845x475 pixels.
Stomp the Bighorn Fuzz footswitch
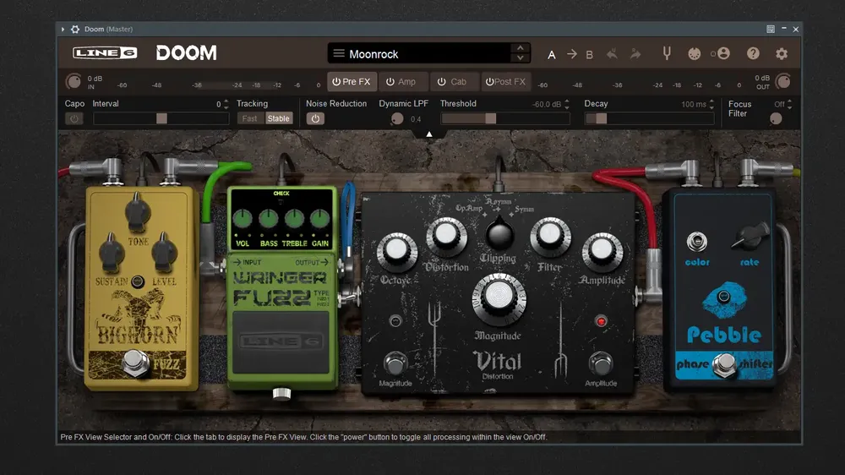(x=134, y=363)
